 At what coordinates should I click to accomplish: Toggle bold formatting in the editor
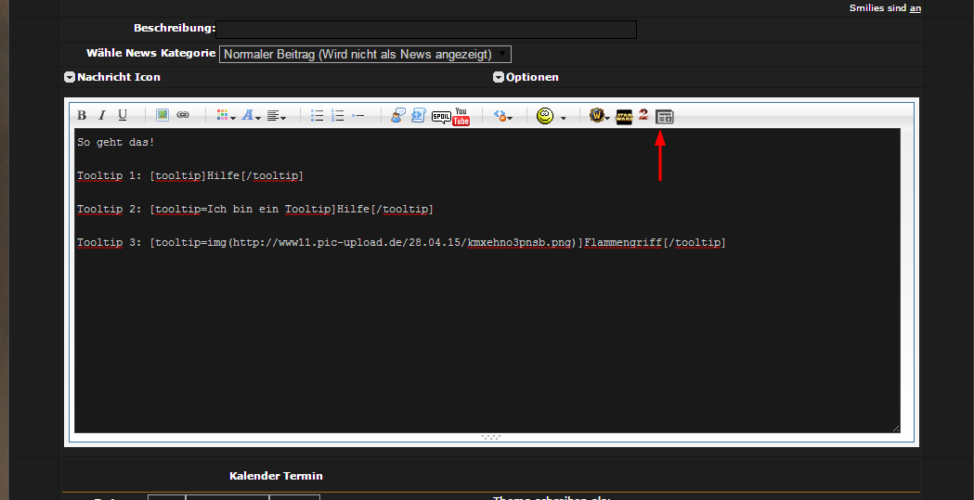(x=82, y=115)
